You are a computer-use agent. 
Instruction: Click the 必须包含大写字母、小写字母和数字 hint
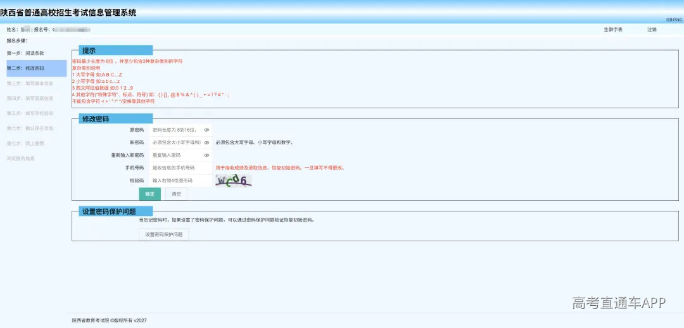point(255,142)
